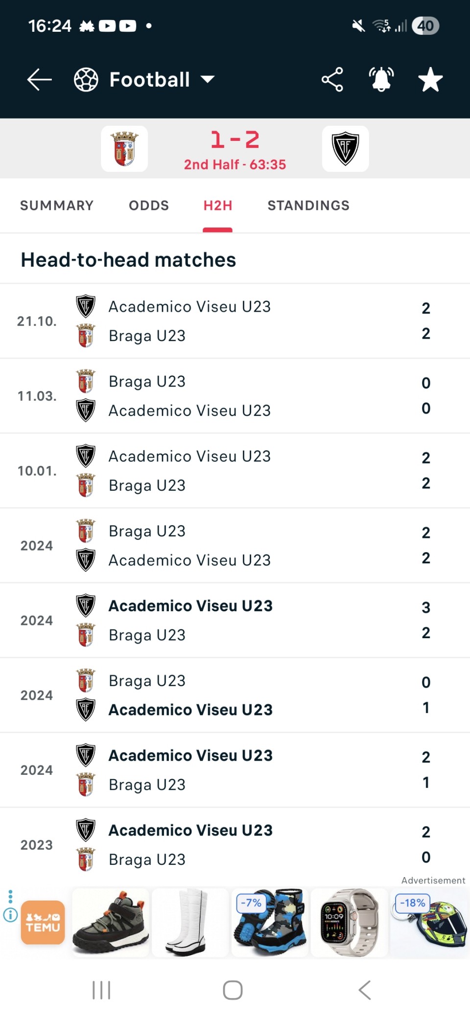This screenshot has height=1018, width=470.
Task: Click the share icon
Action: click(332, 80)
